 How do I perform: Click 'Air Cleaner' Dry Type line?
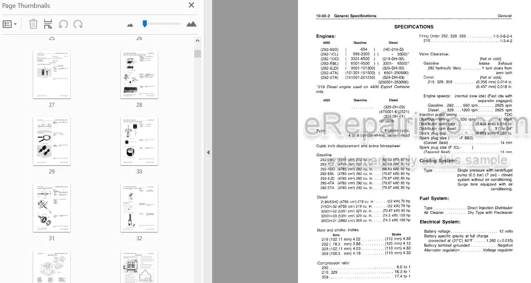point(468,212)
